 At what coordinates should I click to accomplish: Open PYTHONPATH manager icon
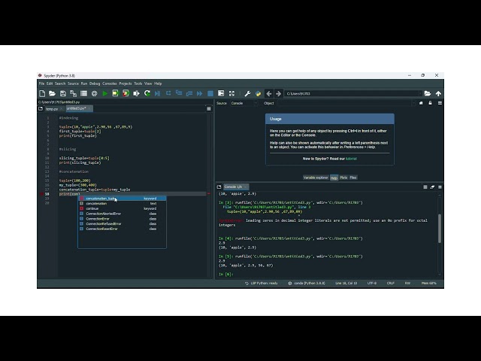pos(258,93)
